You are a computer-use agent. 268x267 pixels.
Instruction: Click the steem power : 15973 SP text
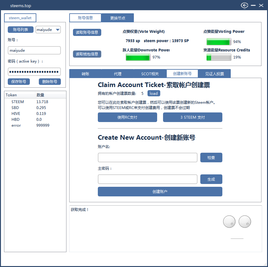tap(166, 41)
